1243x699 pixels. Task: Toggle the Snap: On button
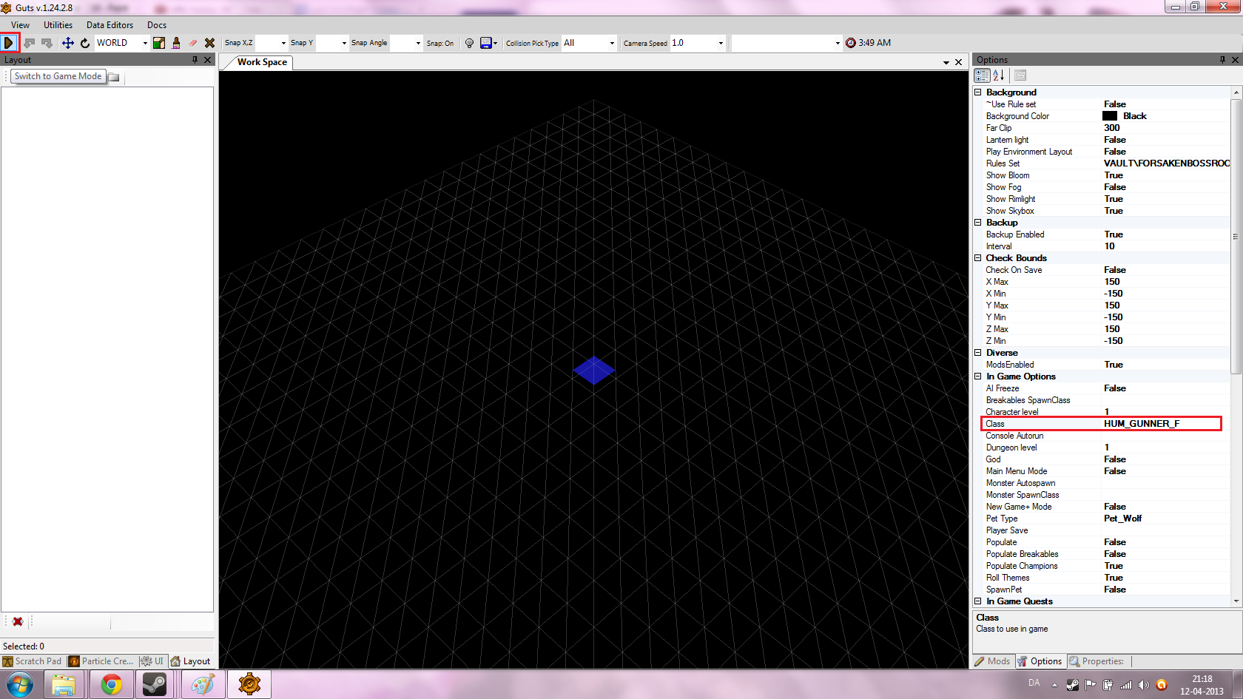point(440,43)
